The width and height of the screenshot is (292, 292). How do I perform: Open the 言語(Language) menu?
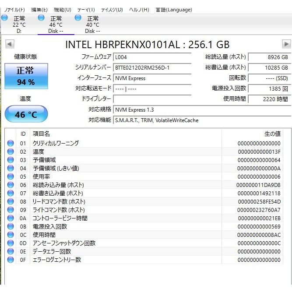174,10
